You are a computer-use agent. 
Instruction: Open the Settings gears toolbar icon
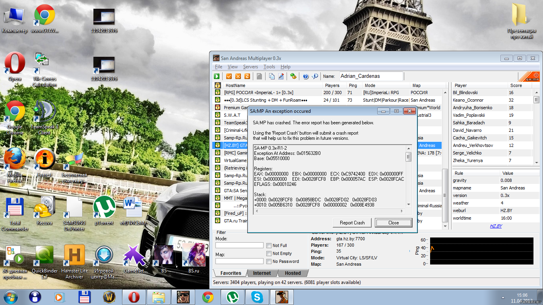[293, 76]
